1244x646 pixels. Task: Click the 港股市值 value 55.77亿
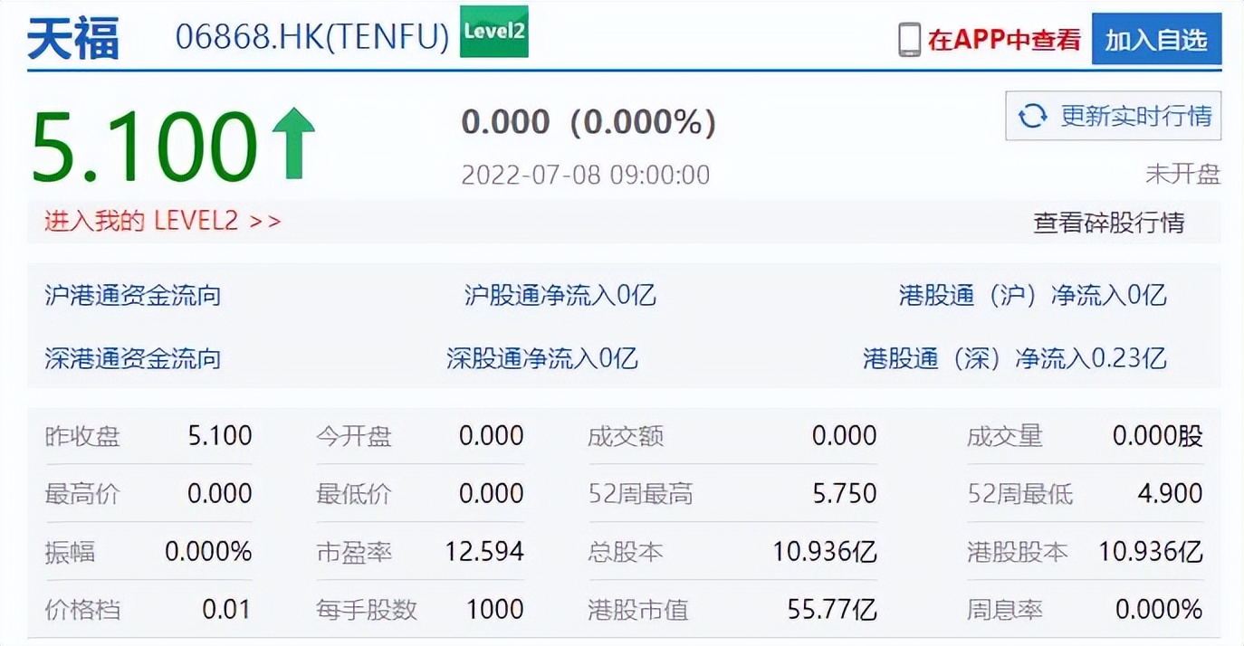tap(832, 610)
